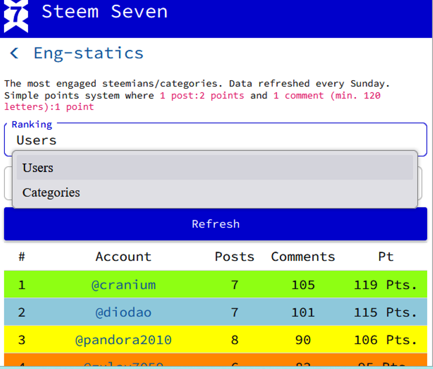The image size is (433, 369).
Task: Open @diodao's profile link
Action: click(123, 312)
